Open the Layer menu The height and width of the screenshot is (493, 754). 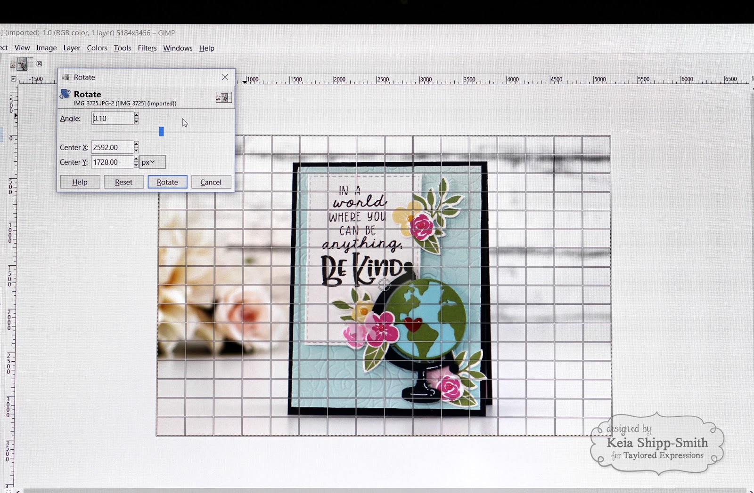(x=72, y=48)
